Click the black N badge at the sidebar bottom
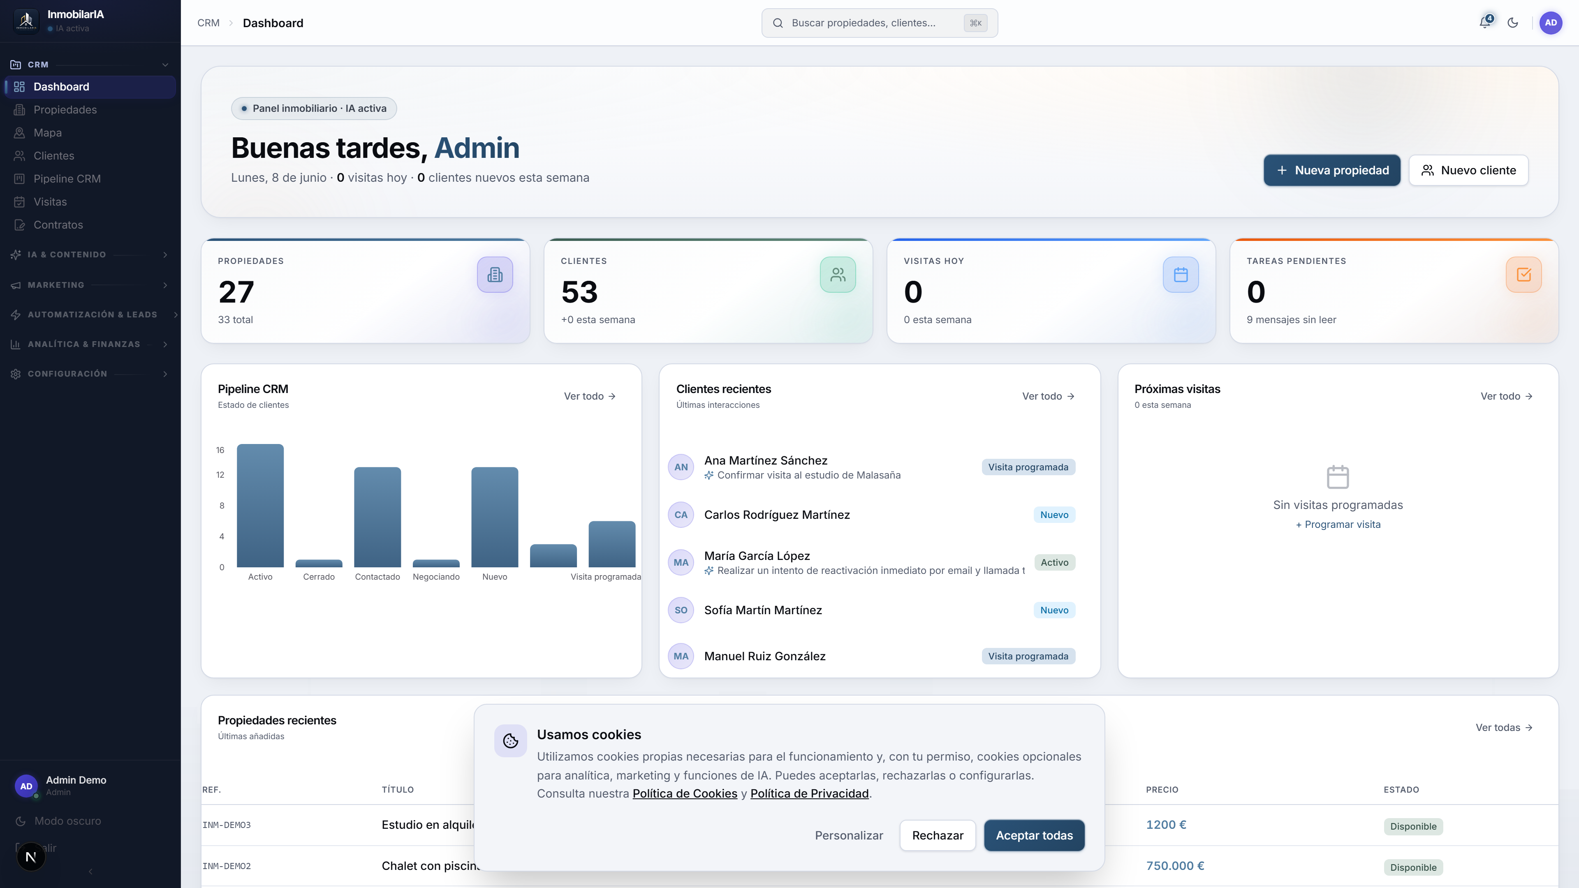This screenshot has height=888, width=1579. [31, 857]
